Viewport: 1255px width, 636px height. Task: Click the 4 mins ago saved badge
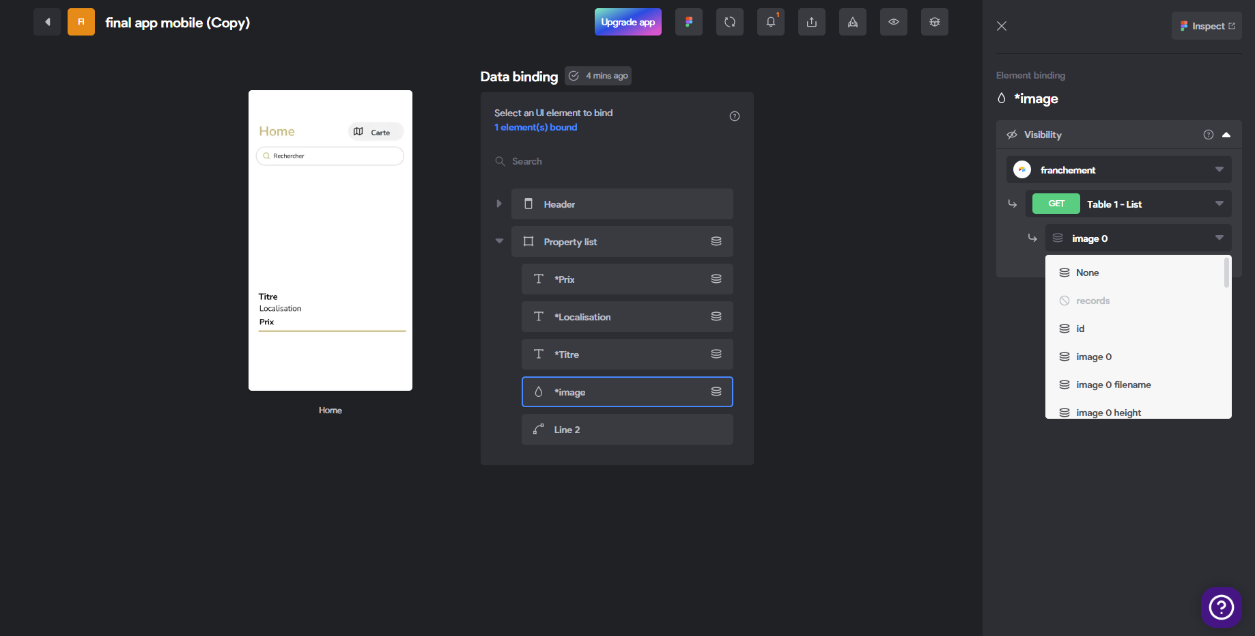click(x=598, y=76)
